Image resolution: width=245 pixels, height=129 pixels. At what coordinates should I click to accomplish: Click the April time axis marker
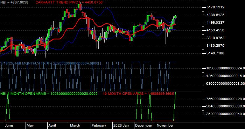pyautogui.click(x=52, y=126)
